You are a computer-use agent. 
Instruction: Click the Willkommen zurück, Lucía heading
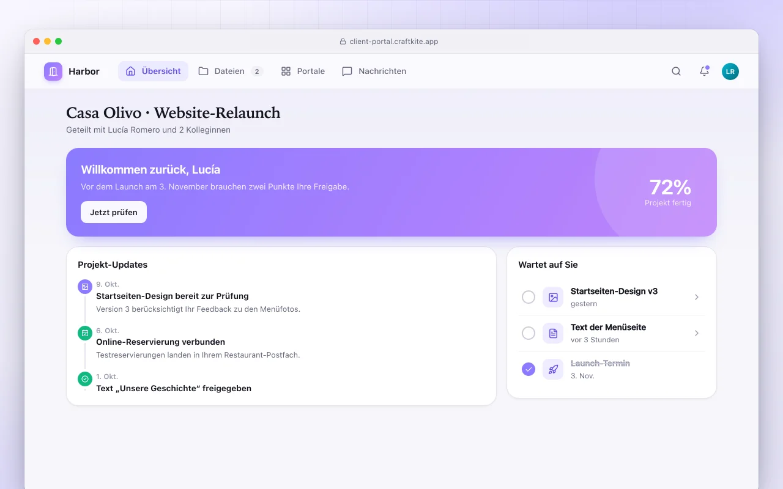coord(150,170)
